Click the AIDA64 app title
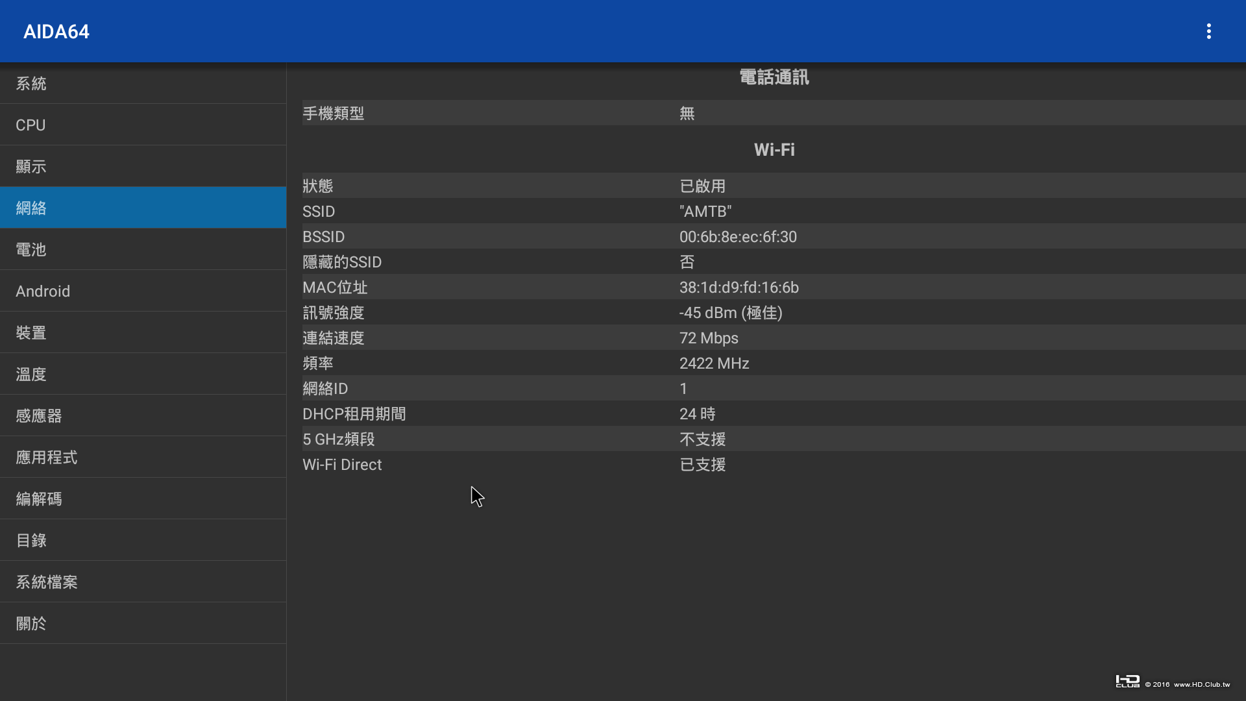The width and height of the screenshot is (1246, 701). 56,31
